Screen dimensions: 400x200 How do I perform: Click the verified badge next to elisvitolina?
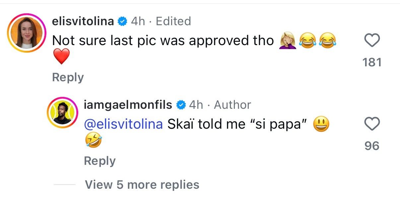point(122,22)
